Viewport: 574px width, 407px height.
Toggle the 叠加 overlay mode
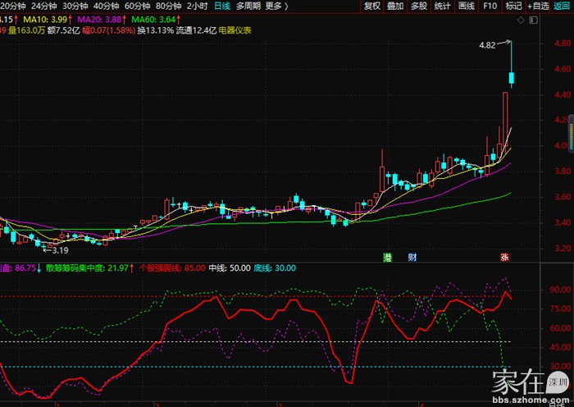pyautogui.click(x=395, y=6)
